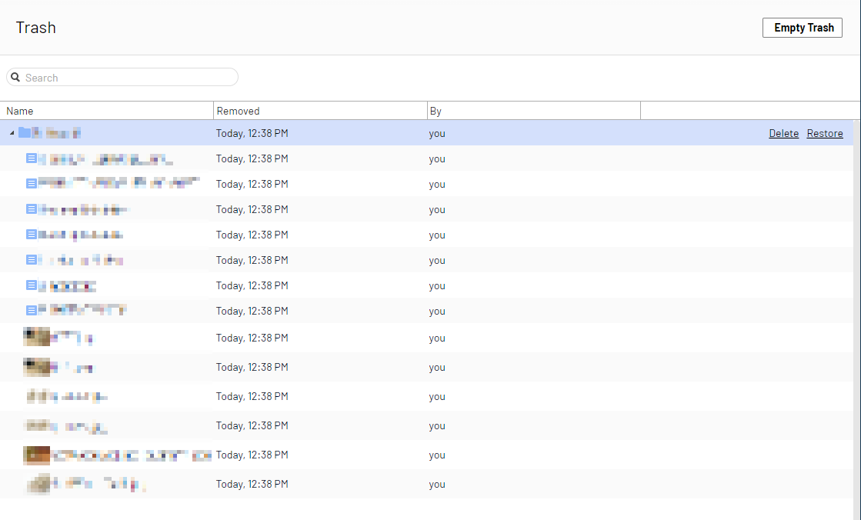The height and width of the screenshot is (520, 861).
Task: Select the seventh and last document icon
Action: click(32, 311)
